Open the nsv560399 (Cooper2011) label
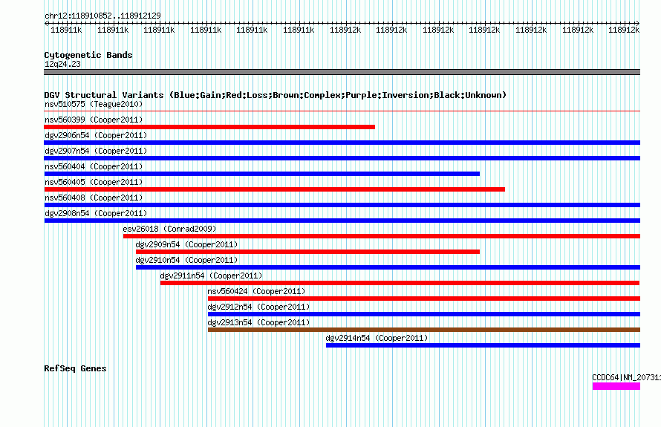661x427 pixels. (x=94, y=120)
